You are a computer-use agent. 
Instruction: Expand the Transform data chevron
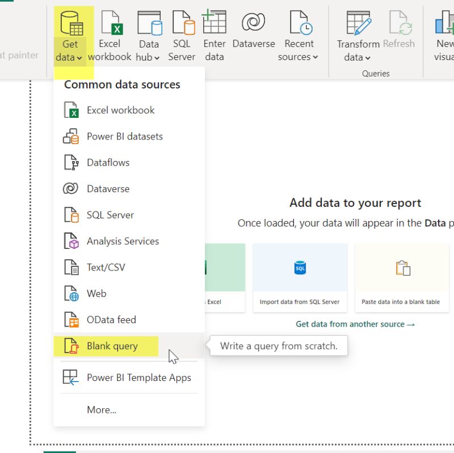point(369,57)
